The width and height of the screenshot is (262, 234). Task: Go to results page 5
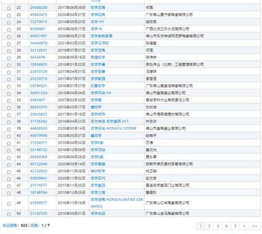pos(235,226)
